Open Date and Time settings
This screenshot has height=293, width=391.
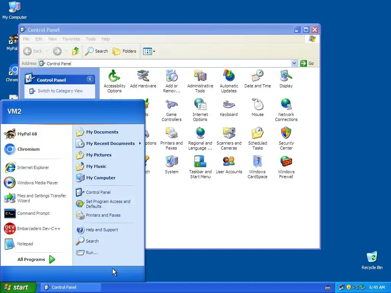pos(258,79)
